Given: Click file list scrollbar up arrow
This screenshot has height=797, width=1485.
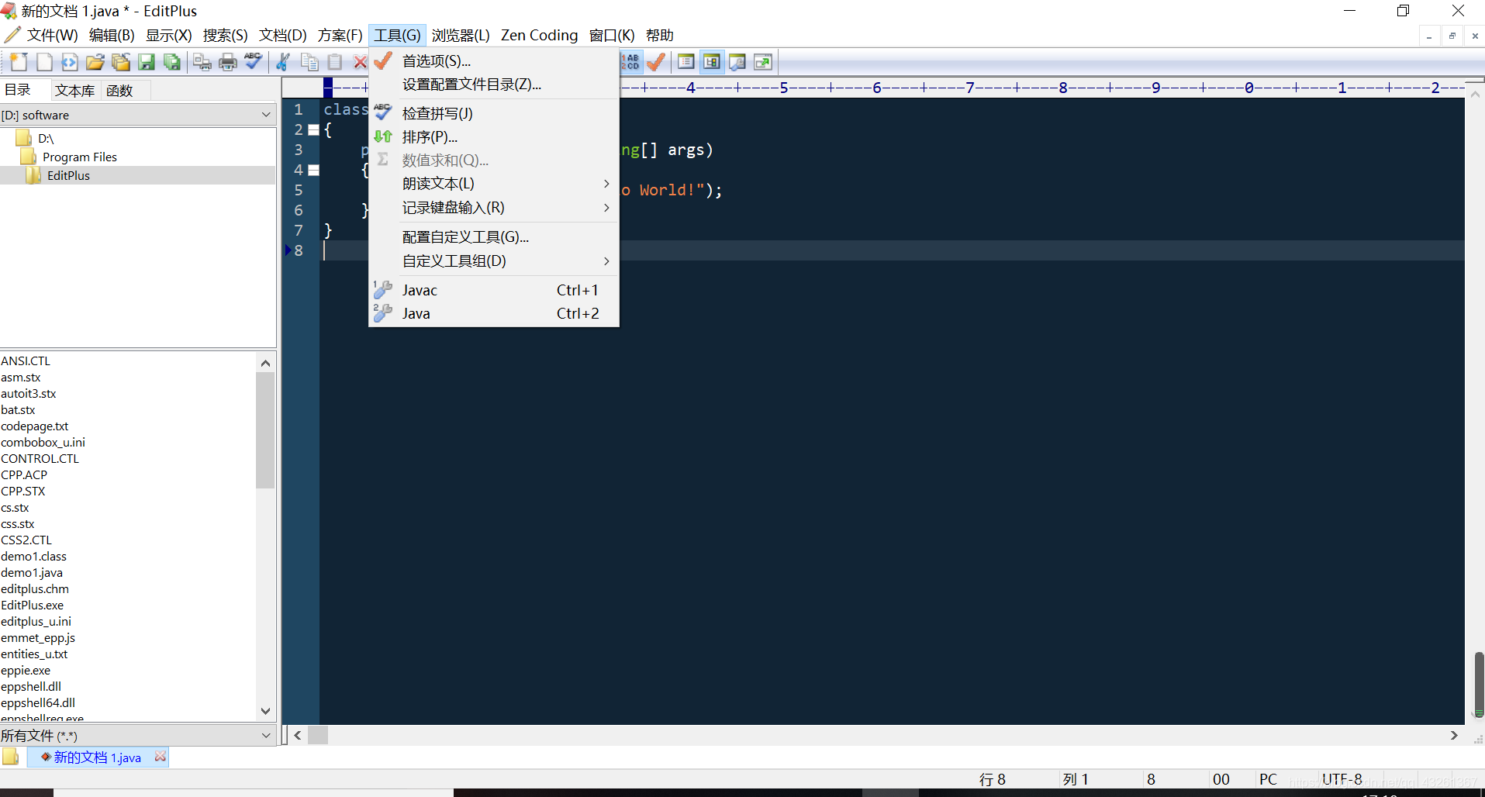Looking at the screenshot, I should [265, 363].
